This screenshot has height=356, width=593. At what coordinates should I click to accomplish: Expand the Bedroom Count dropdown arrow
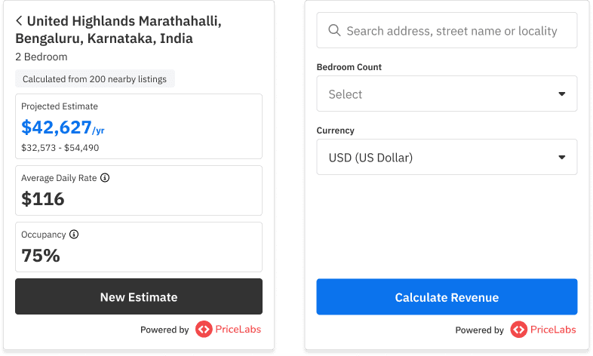[x=561, y=94]
